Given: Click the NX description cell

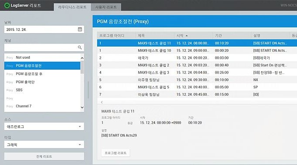Looking at the screenshot, I should (256, 80).
